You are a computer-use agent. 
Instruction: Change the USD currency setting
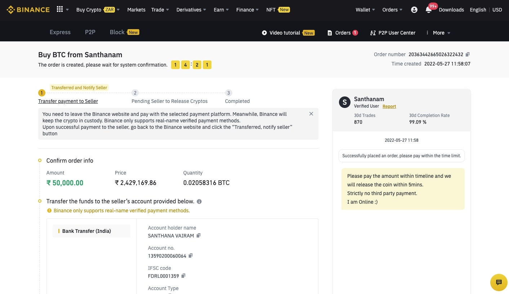[x=497, y=10]
